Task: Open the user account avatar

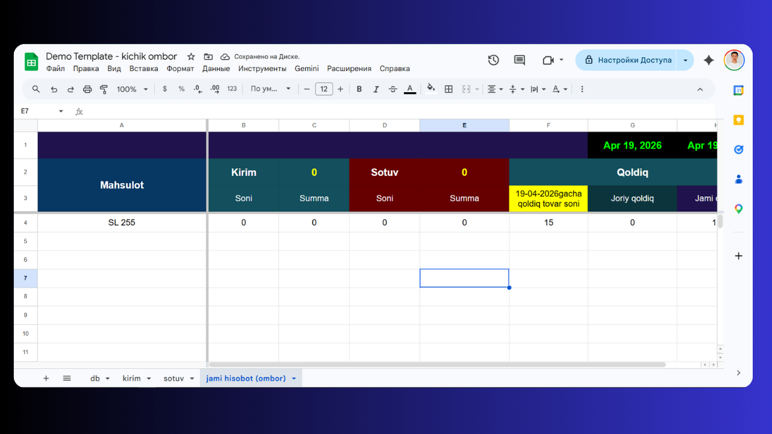Action: click(x=734, y=60)
